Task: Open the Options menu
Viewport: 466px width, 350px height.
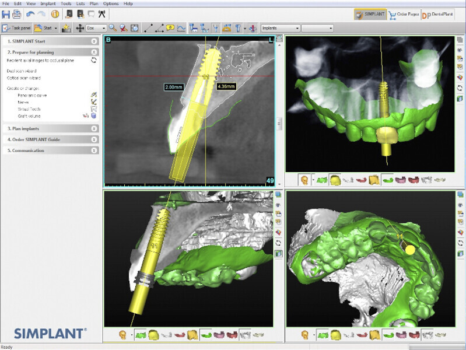Action: 111,3
